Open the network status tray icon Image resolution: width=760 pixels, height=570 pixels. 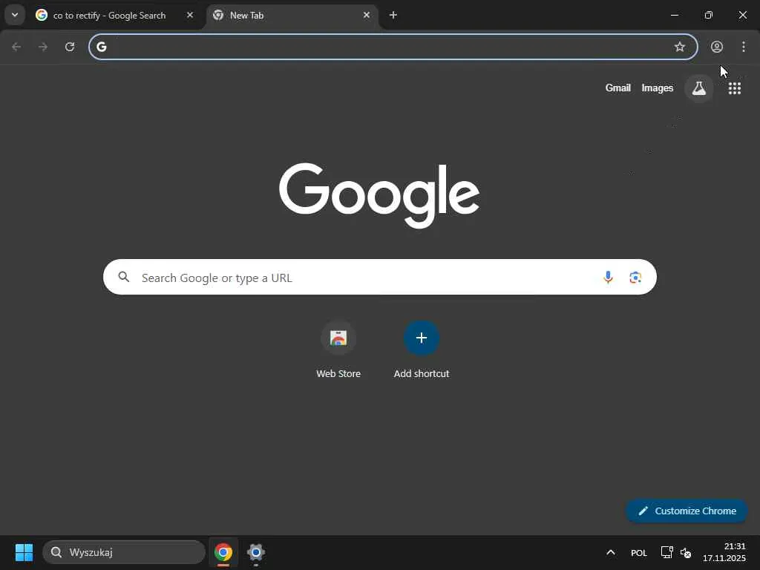point(667,552)
